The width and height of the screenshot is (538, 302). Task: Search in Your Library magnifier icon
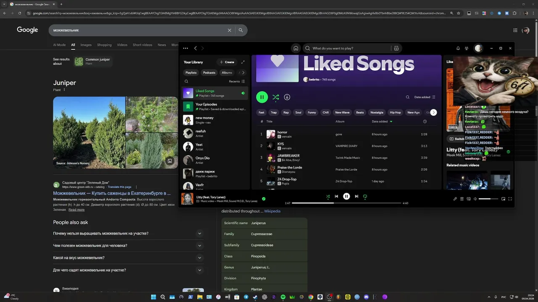[x=187, y=81]
